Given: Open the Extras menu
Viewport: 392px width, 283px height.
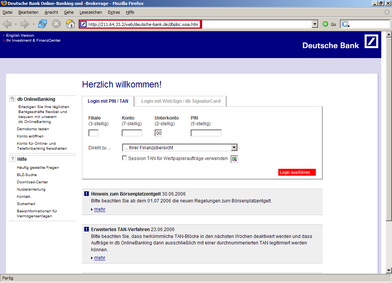Looking at the screenshot, I should pos(114,12).
